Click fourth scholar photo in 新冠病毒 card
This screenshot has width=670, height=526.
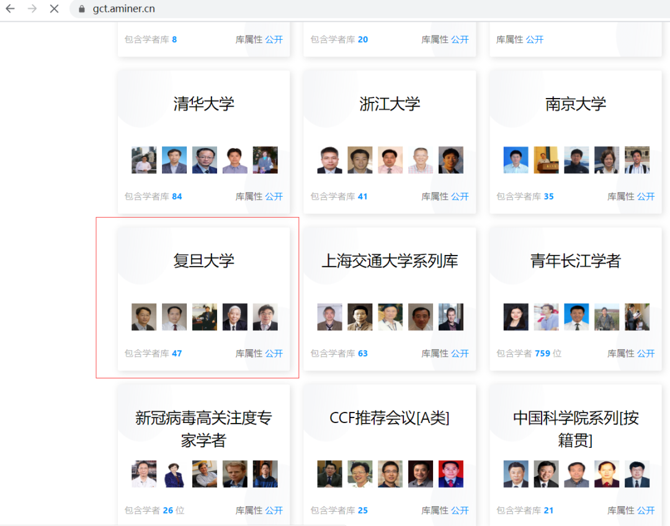point(235,474)
